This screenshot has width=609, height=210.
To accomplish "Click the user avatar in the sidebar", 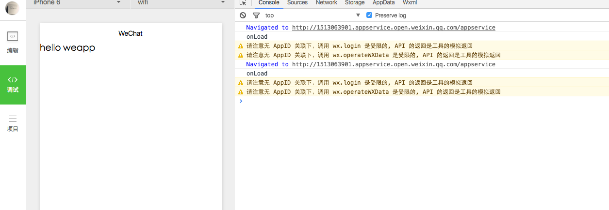I will [12, 8].
